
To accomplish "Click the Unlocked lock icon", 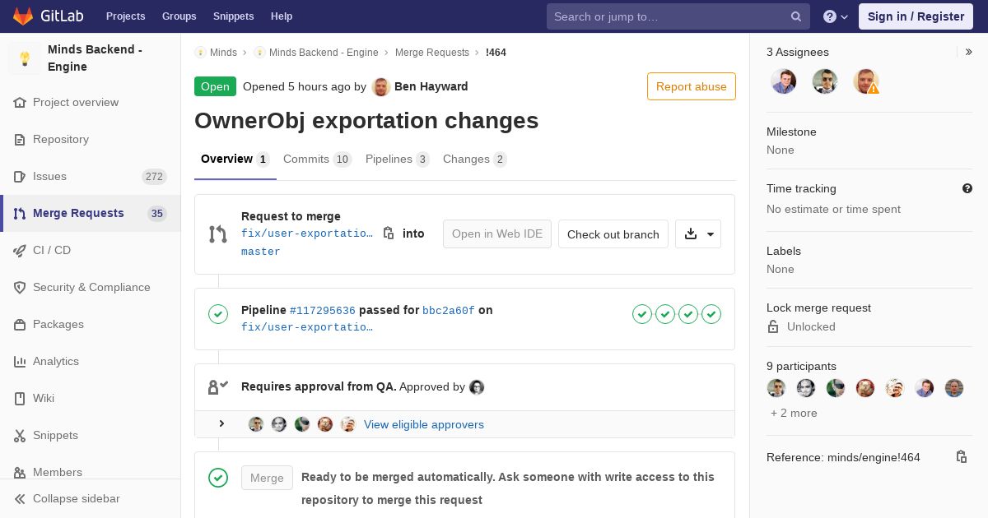I will pyautogui.click(x=773, y=326).
